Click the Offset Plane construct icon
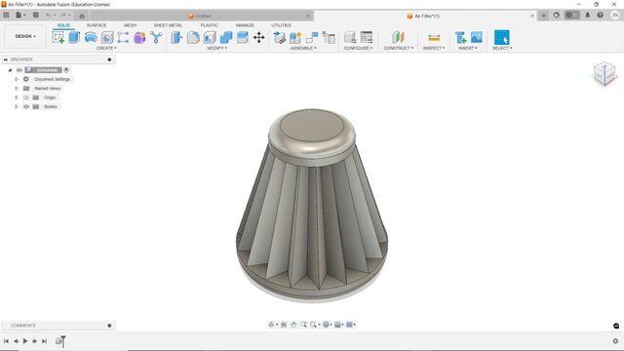This screenshot has width=624, height=351. [x=398, y=38]
